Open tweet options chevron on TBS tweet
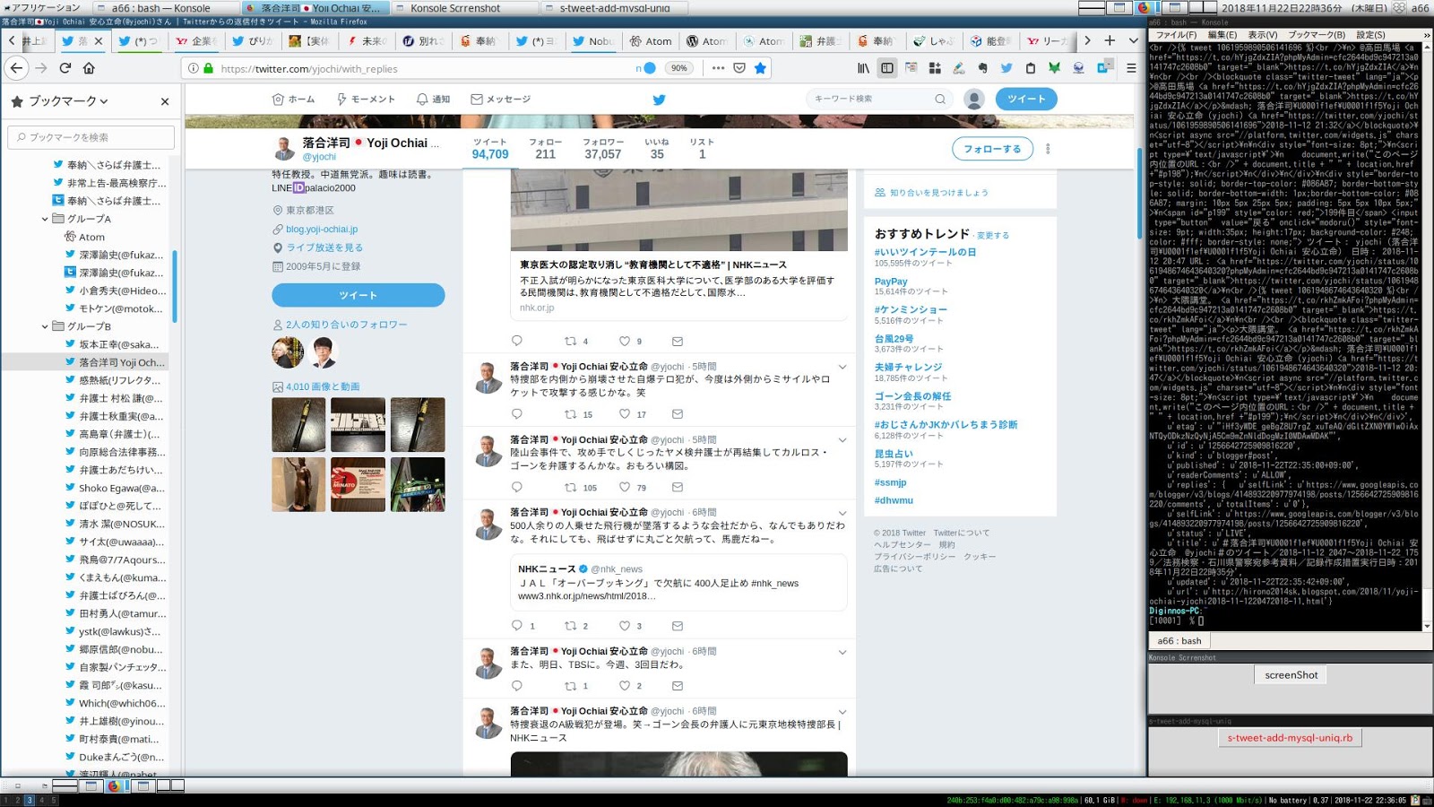This screenshot has width=1434, height=807. click(842, 652)
